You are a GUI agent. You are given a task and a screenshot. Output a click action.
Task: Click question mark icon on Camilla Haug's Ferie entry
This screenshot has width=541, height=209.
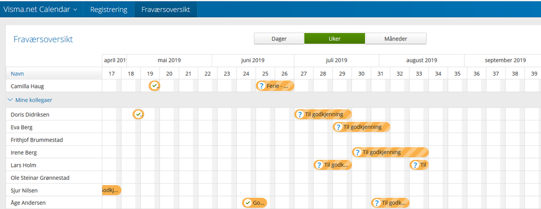pyautogui.click(x=262, y=86)
